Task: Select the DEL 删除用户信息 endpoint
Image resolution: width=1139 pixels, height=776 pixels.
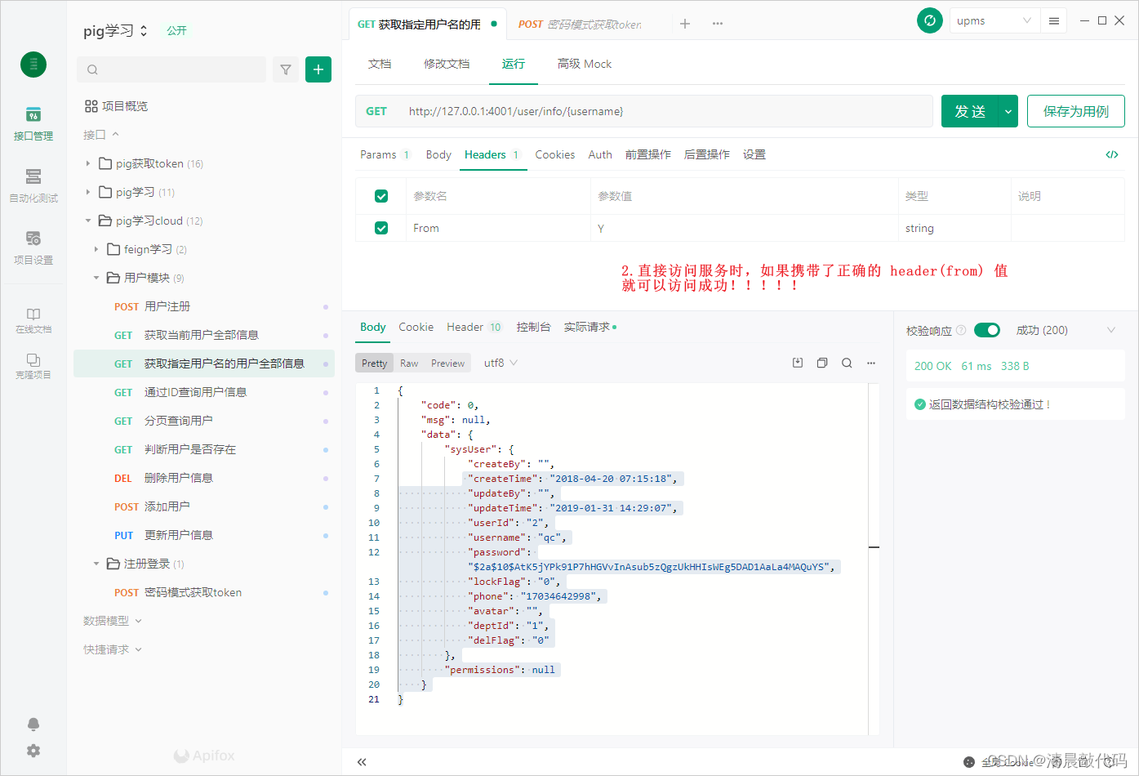Action: click(204, 478)
